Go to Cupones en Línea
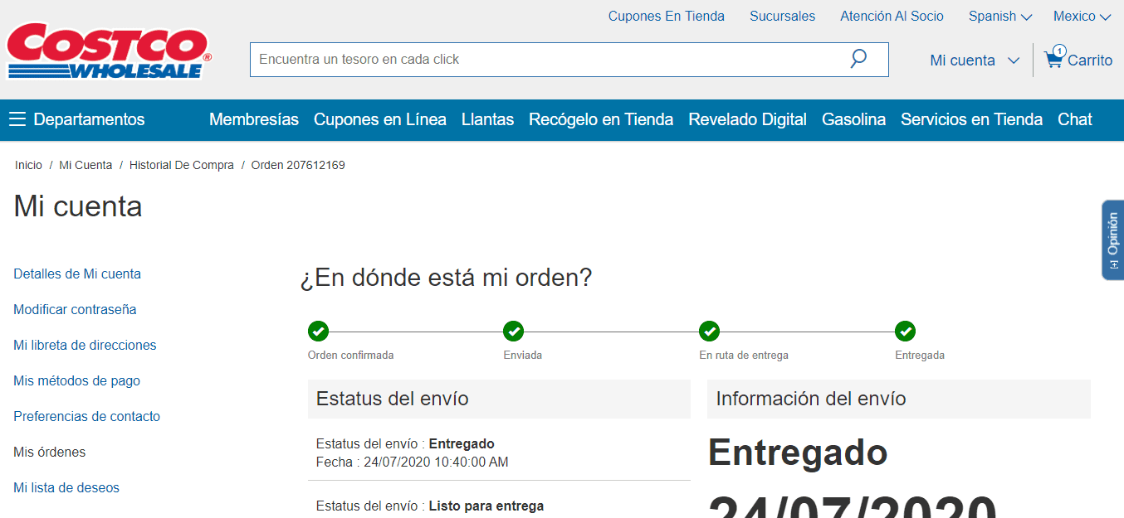Viewport: 1124px width, 518px height. (x=379, y=119)
